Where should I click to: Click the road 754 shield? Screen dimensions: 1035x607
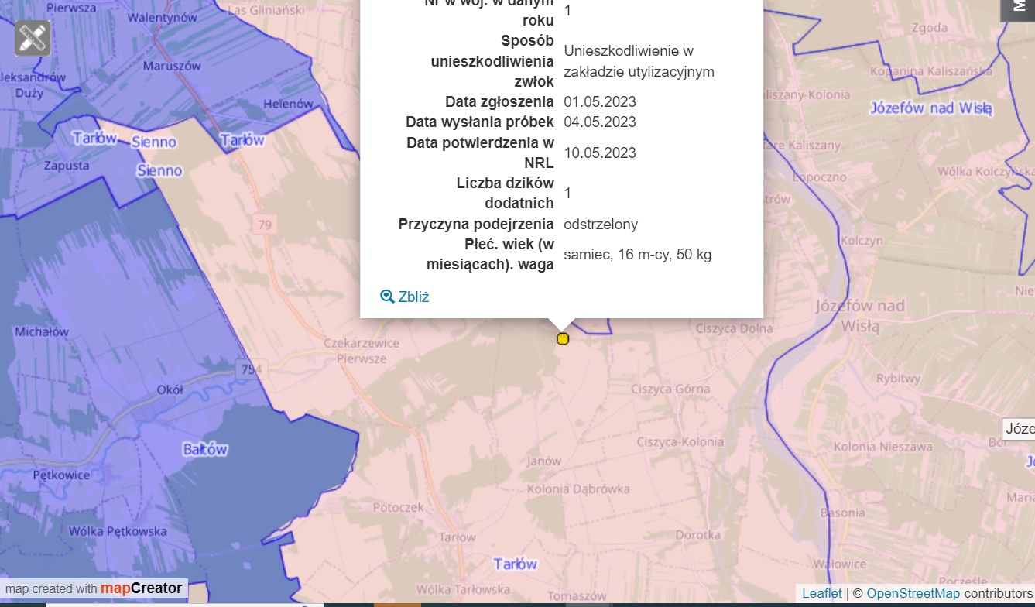tap(250, 369)
